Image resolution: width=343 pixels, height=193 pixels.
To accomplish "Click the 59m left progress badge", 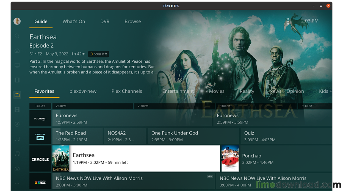I will (98, 54).
